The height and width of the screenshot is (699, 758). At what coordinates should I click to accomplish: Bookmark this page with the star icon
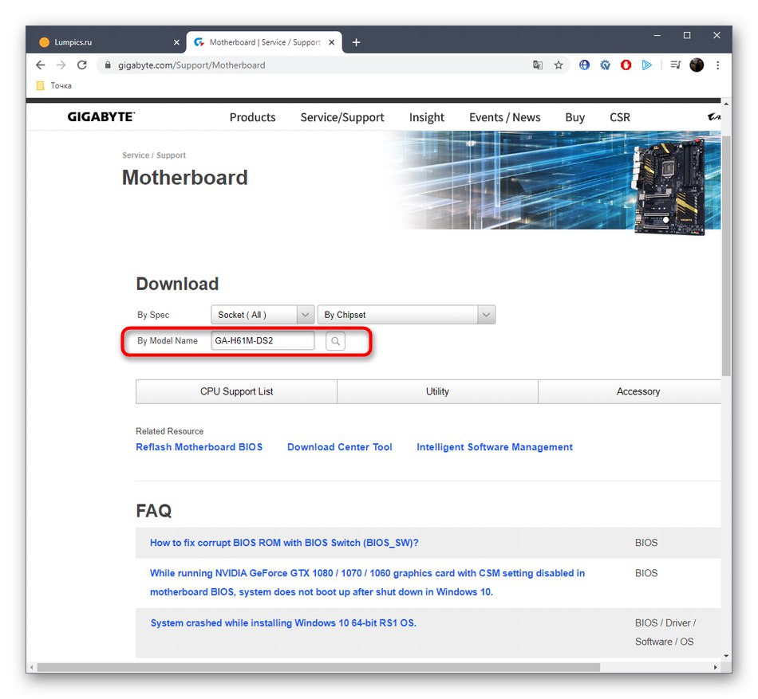pos(559,65)
